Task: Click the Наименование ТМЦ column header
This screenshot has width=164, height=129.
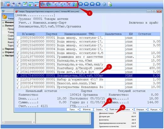Action: click(79, 34)
